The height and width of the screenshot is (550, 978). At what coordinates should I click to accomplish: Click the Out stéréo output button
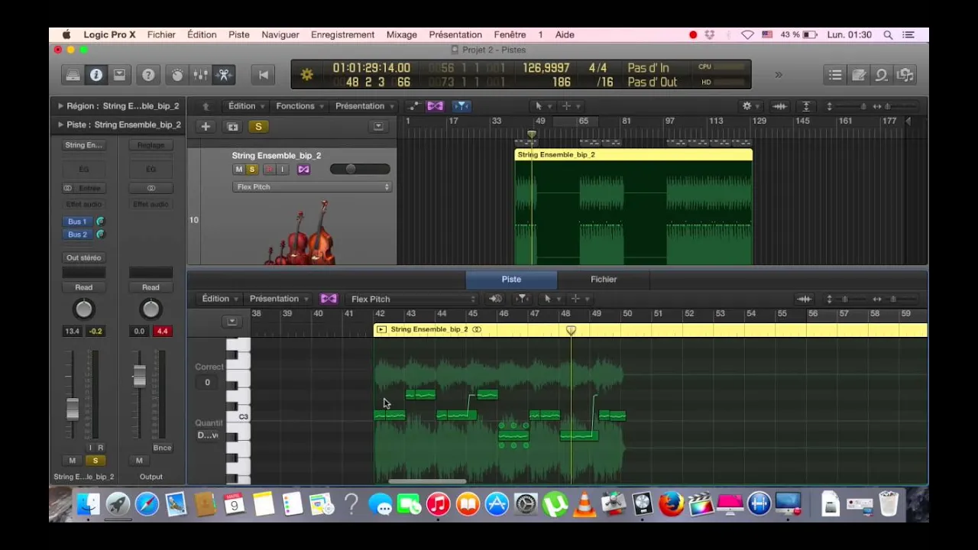pos(84,258)
